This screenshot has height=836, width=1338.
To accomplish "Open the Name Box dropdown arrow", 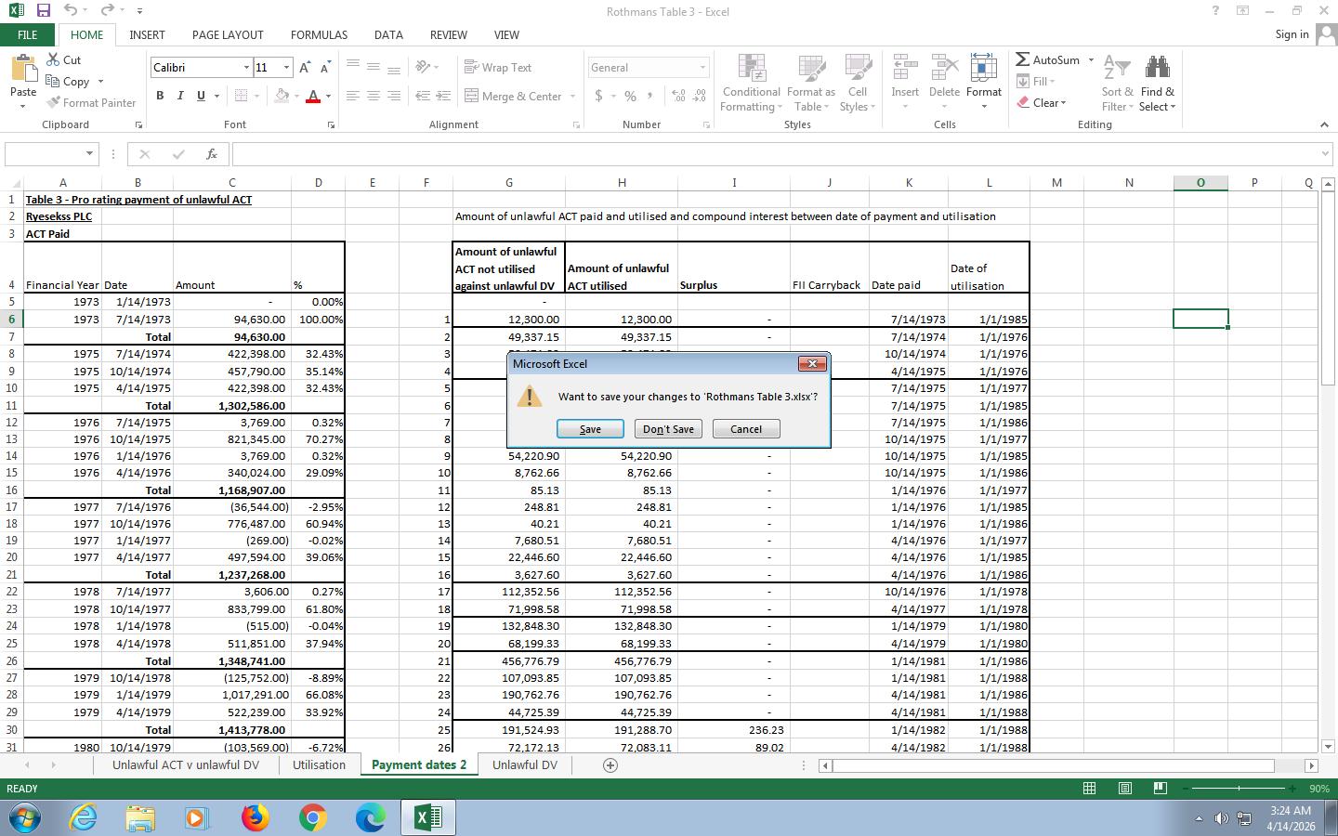I will click(89, 154).
